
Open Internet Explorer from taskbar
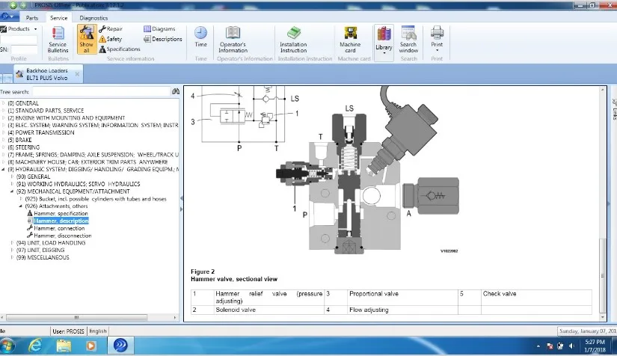pos(35,346)
